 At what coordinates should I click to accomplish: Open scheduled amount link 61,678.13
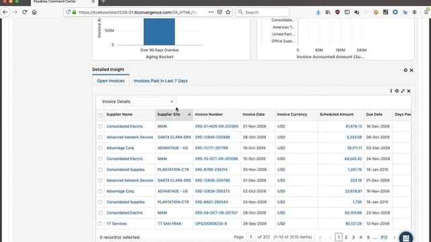[354, 126]
